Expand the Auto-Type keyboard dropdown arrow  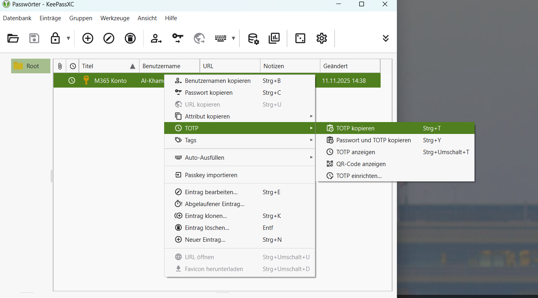pos(234,38)
